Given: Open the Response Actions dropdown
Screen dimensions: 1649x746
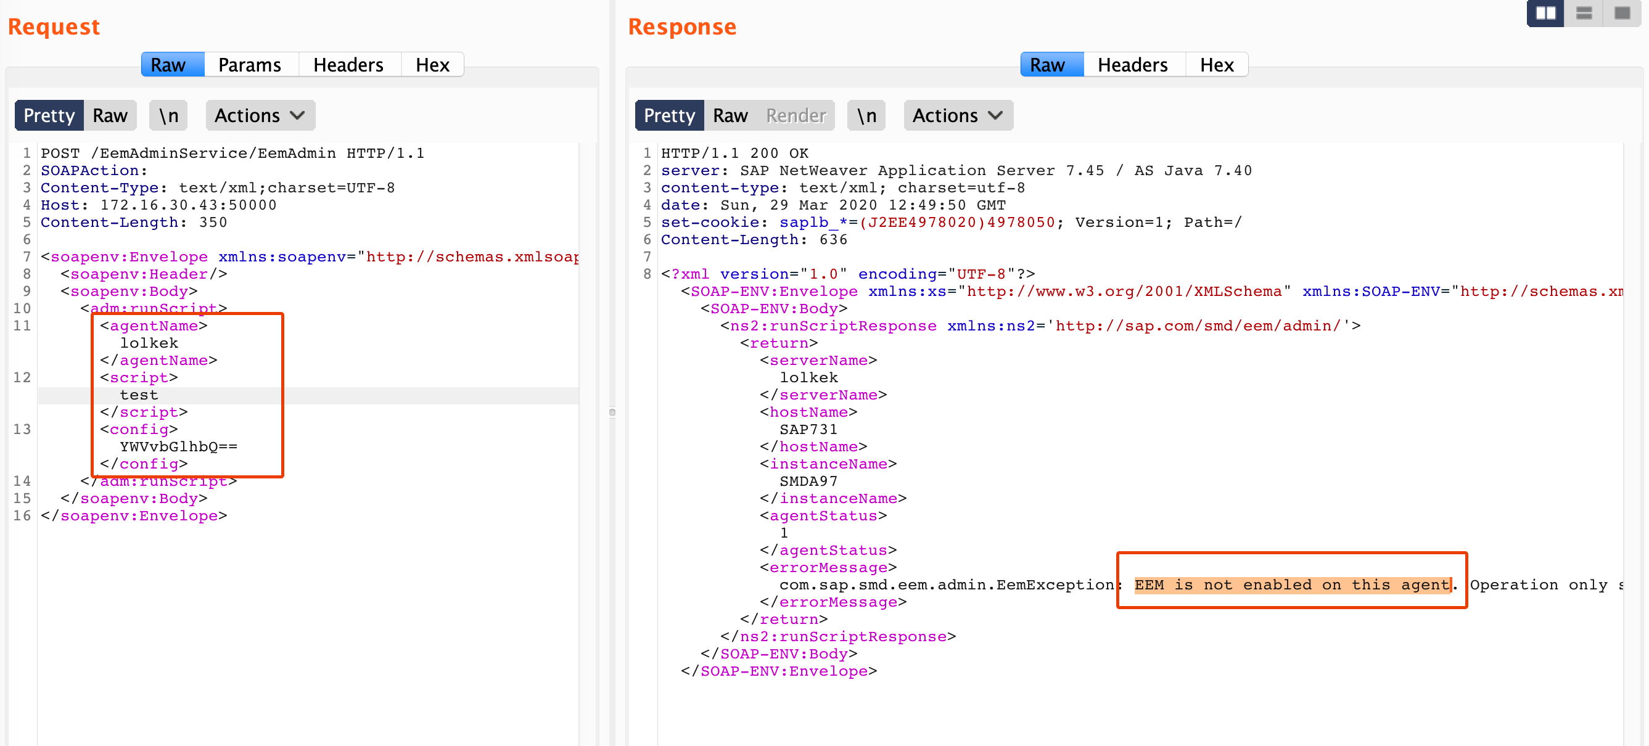Looking at the screenshot, I should (958, 115).
